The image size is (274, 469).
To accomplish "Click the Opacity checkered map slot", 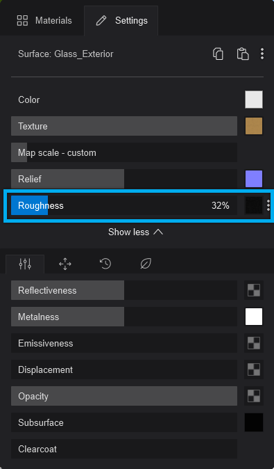I will pos(254,396).
